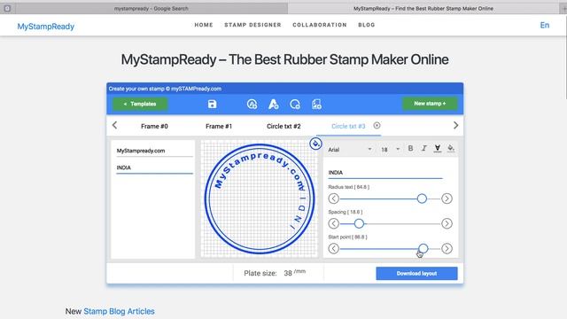Open STAMP DESIGNER navigation link
This screenshot has width=567, height=319.
coord(252,25)
